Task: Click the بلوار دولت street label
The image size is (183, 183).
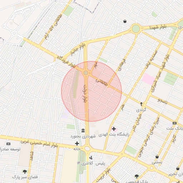Action: [85, 94]
